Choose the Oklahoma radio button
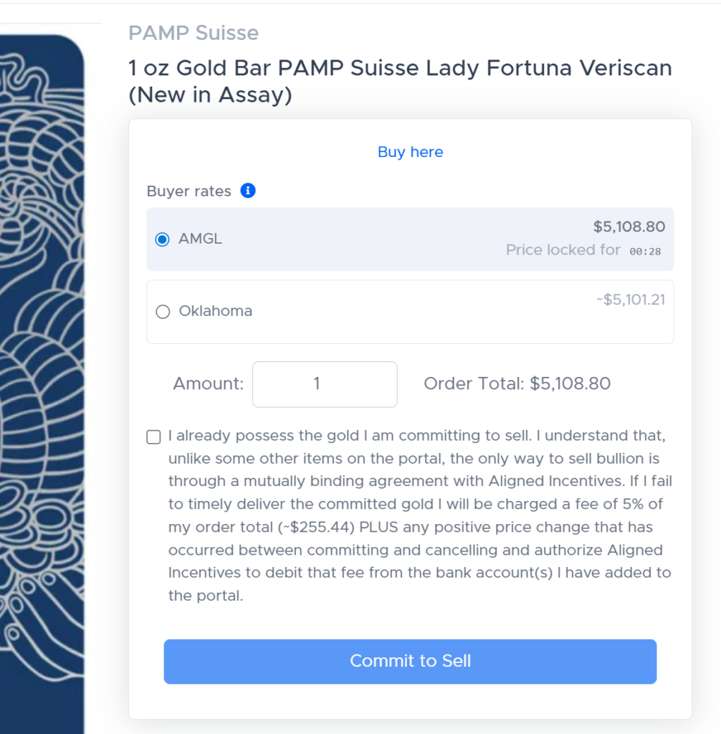The image size is (721, 734). 163,312
